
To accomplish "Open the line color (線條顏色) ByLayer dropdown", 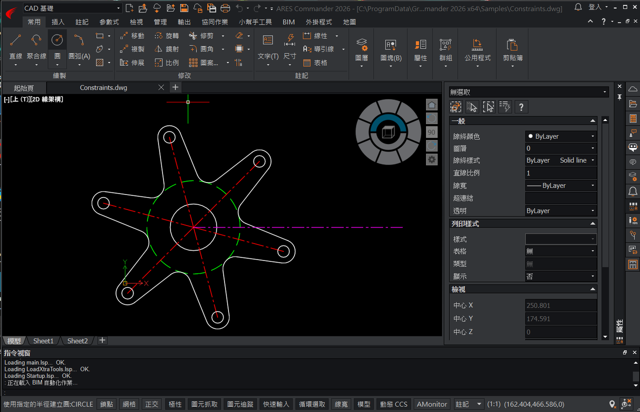I will point(560,136).
